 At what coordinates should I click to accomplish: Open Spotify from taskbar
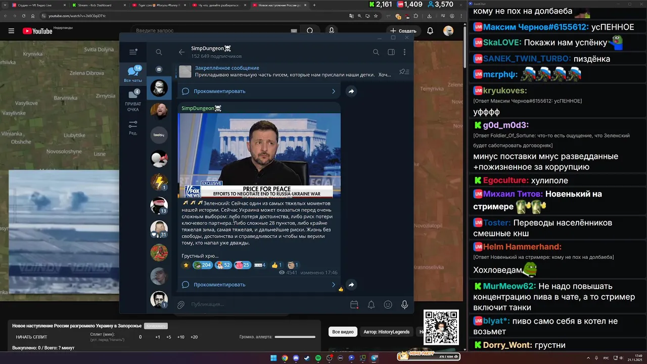click(x=318, y=358)
